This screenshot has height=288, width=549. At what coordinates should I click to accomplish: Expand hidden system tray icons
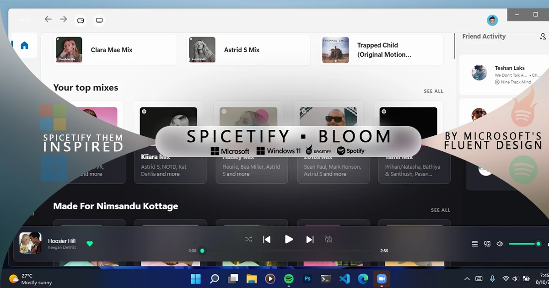[x=467, y=278]
